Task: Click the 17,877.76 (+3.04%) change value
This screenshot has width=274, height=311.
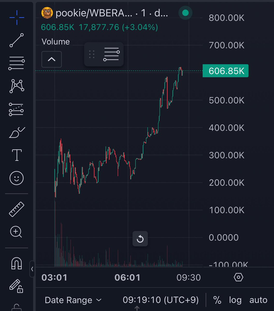Action: (x=118, y=27)
